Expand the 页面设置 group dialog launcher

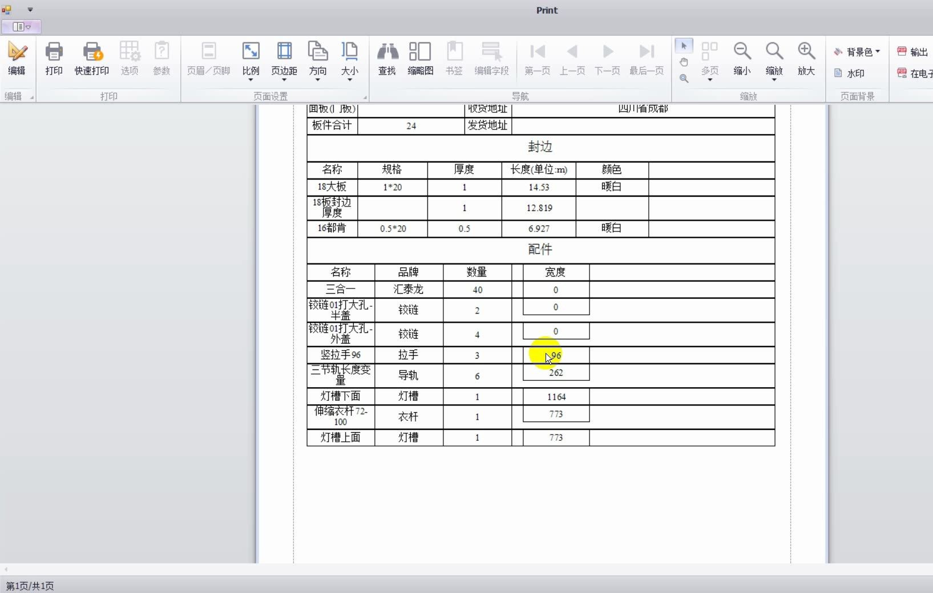pyautogui.click(x=365, y=98)
